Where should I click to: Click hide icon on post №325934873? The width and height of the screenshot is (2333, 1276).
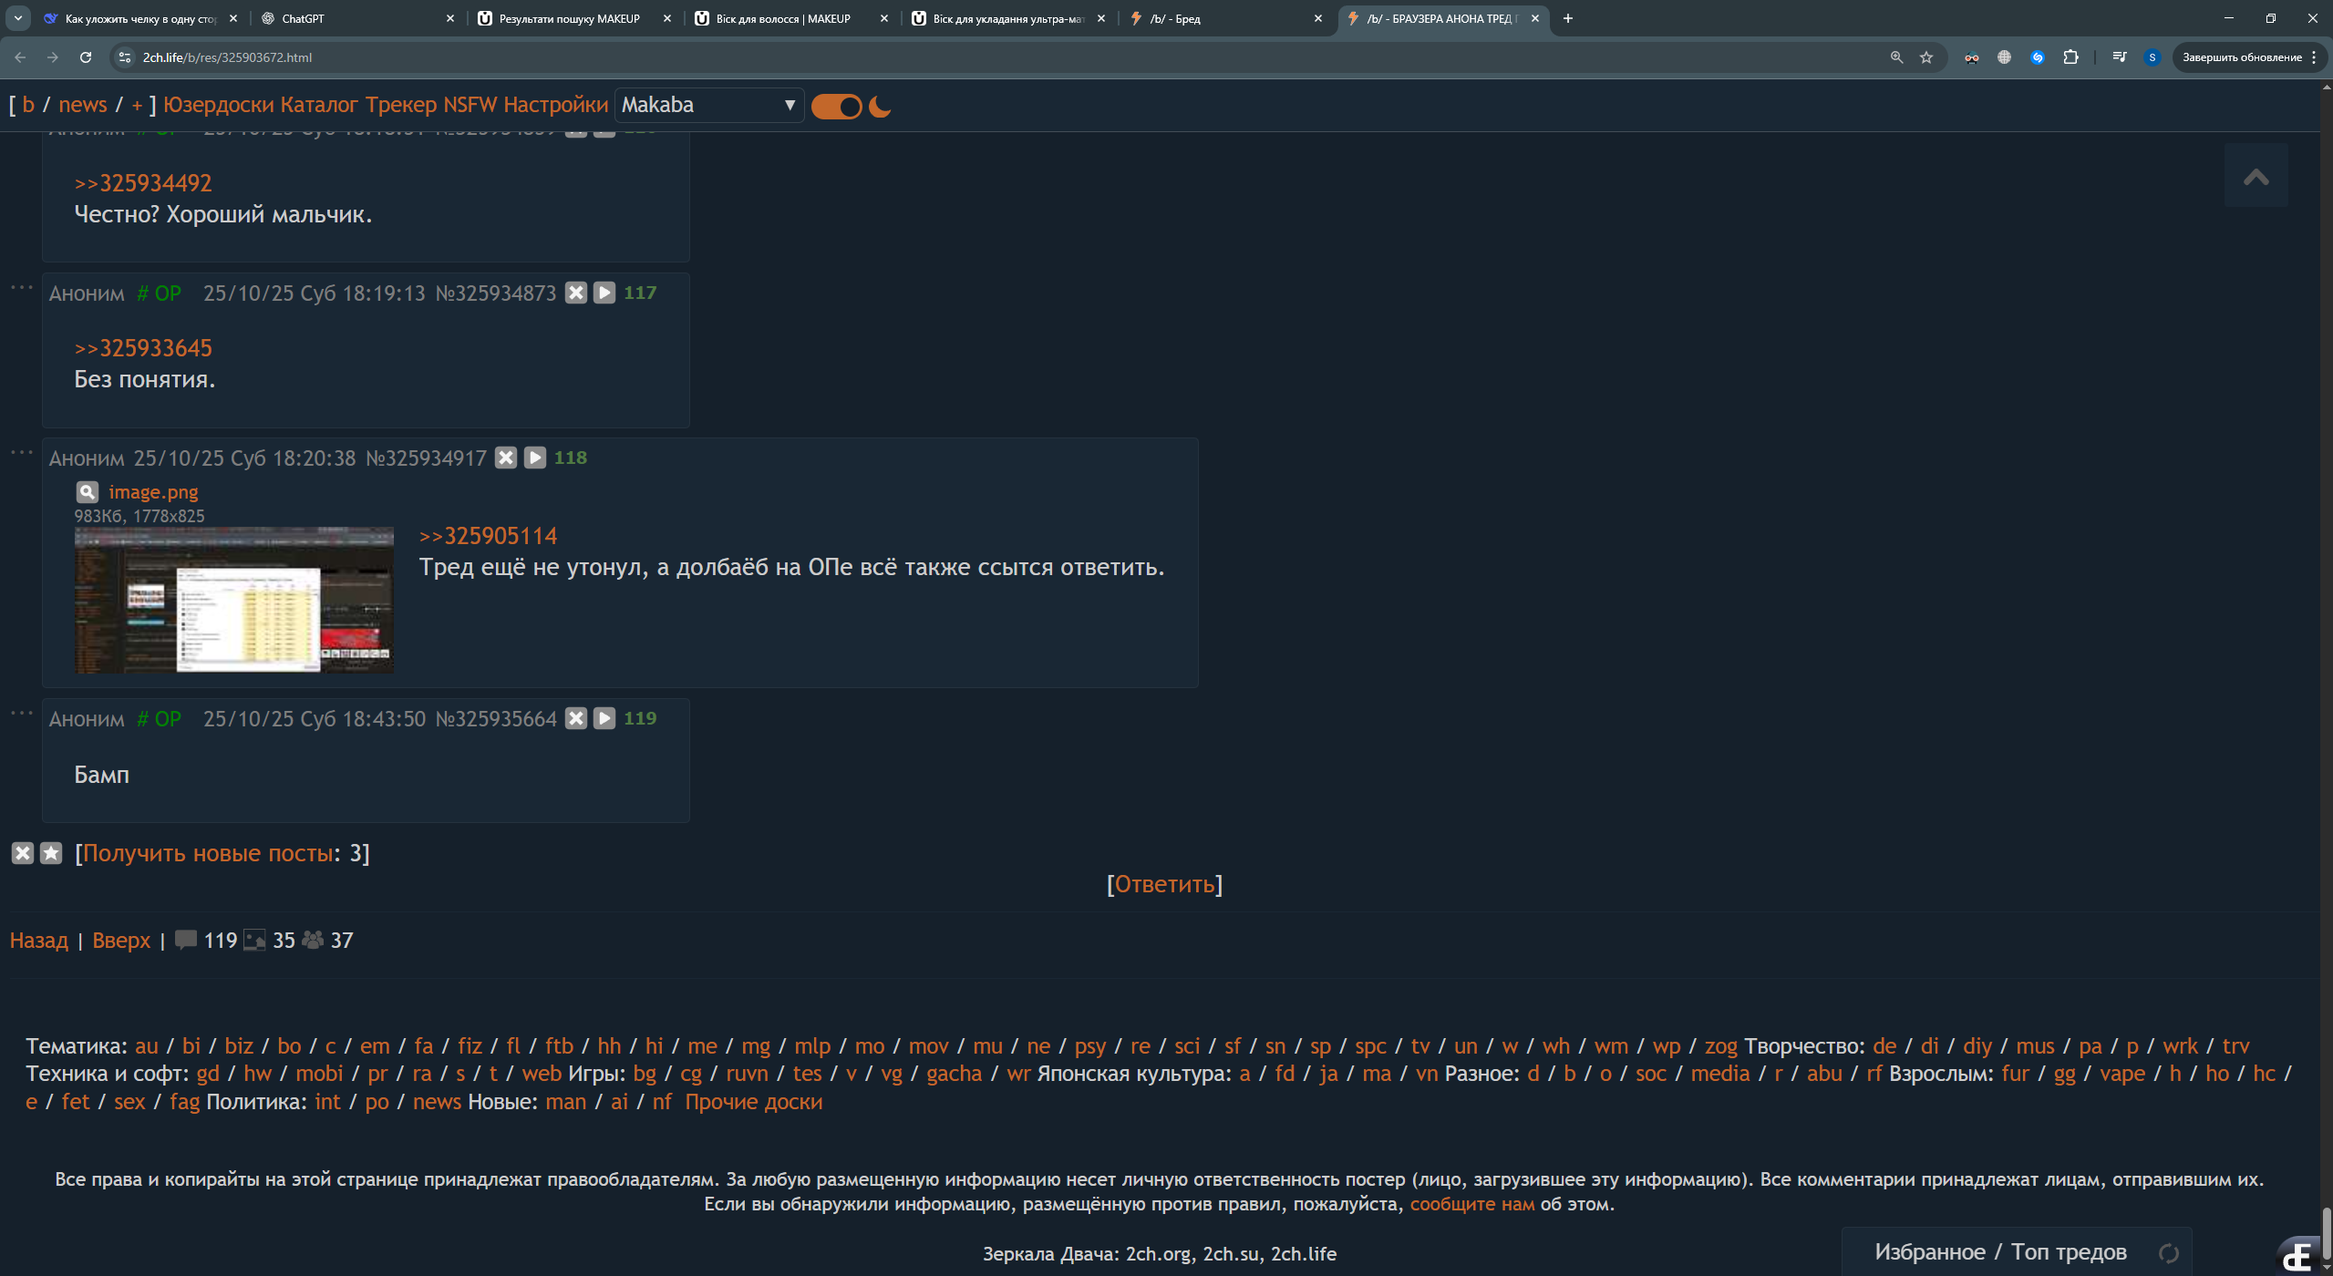click(x=575, y=293)
